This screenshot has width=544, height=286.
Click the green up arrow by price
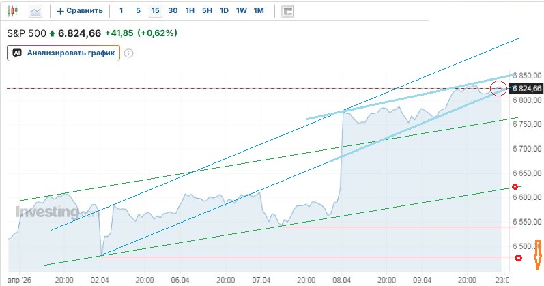[x=52, y=33]
